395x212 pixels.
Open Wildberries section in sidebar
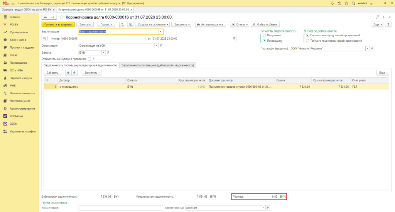(16, 116)
